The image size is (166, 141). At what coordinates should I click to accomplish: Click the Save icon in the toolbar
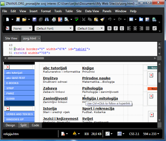[35, 19]
